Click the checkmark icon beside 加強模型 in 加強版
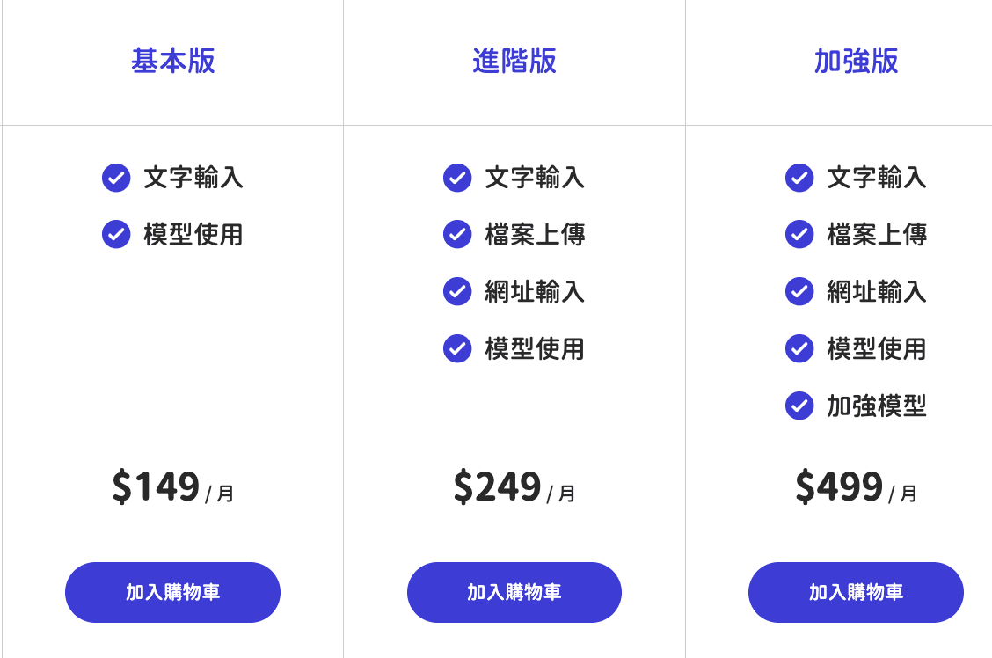 tap(799, 406)
